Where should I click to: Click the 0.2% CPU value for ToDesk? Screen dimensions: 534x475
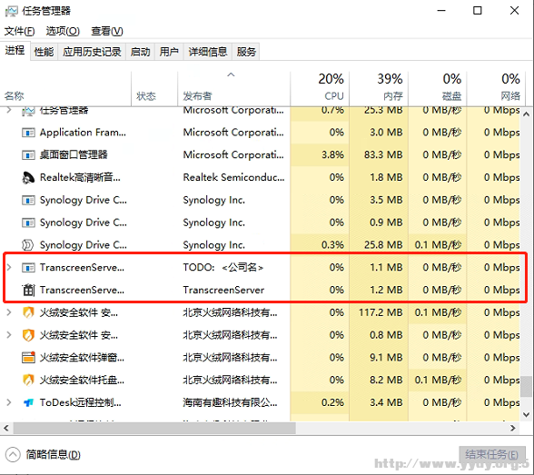[332, 403]
